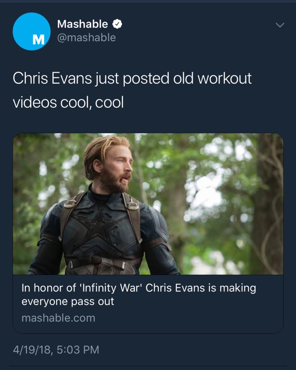Open the Mashable display name
Screen dimensions: 296x370
click(x=83, y=24)
